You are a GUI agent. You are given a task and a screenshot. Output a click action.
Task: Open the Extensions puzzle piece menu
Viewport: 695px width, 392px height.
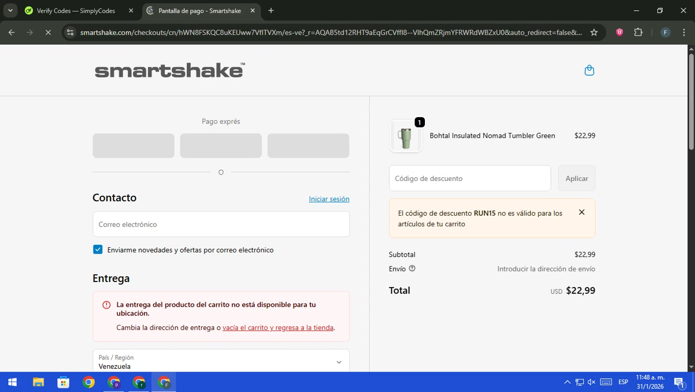click(x=638, y=32)
